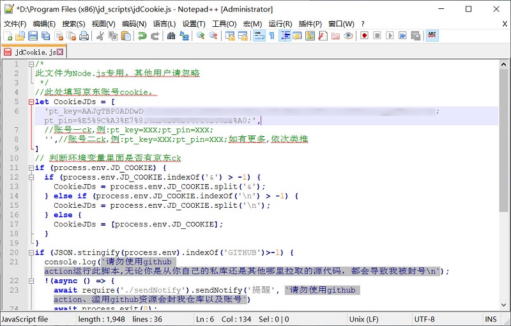Image resolution: width=511 pixels, height=326 pixels.
Task: Toggle the ABC spell check icon
Action: [432, 36]
